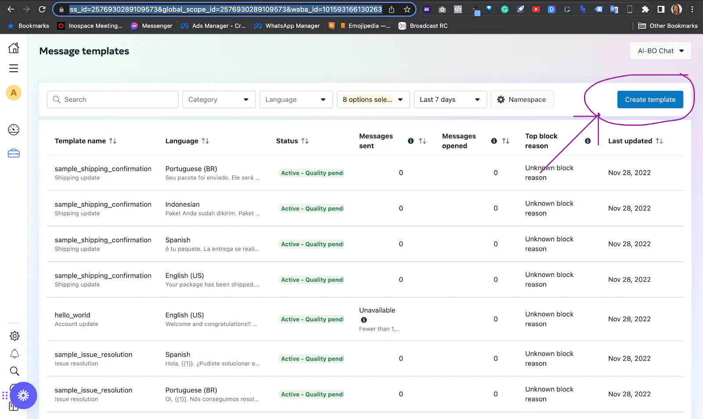Expand the Language filter dropdown
The image size is (703, 419).
[x=296, y=100]
